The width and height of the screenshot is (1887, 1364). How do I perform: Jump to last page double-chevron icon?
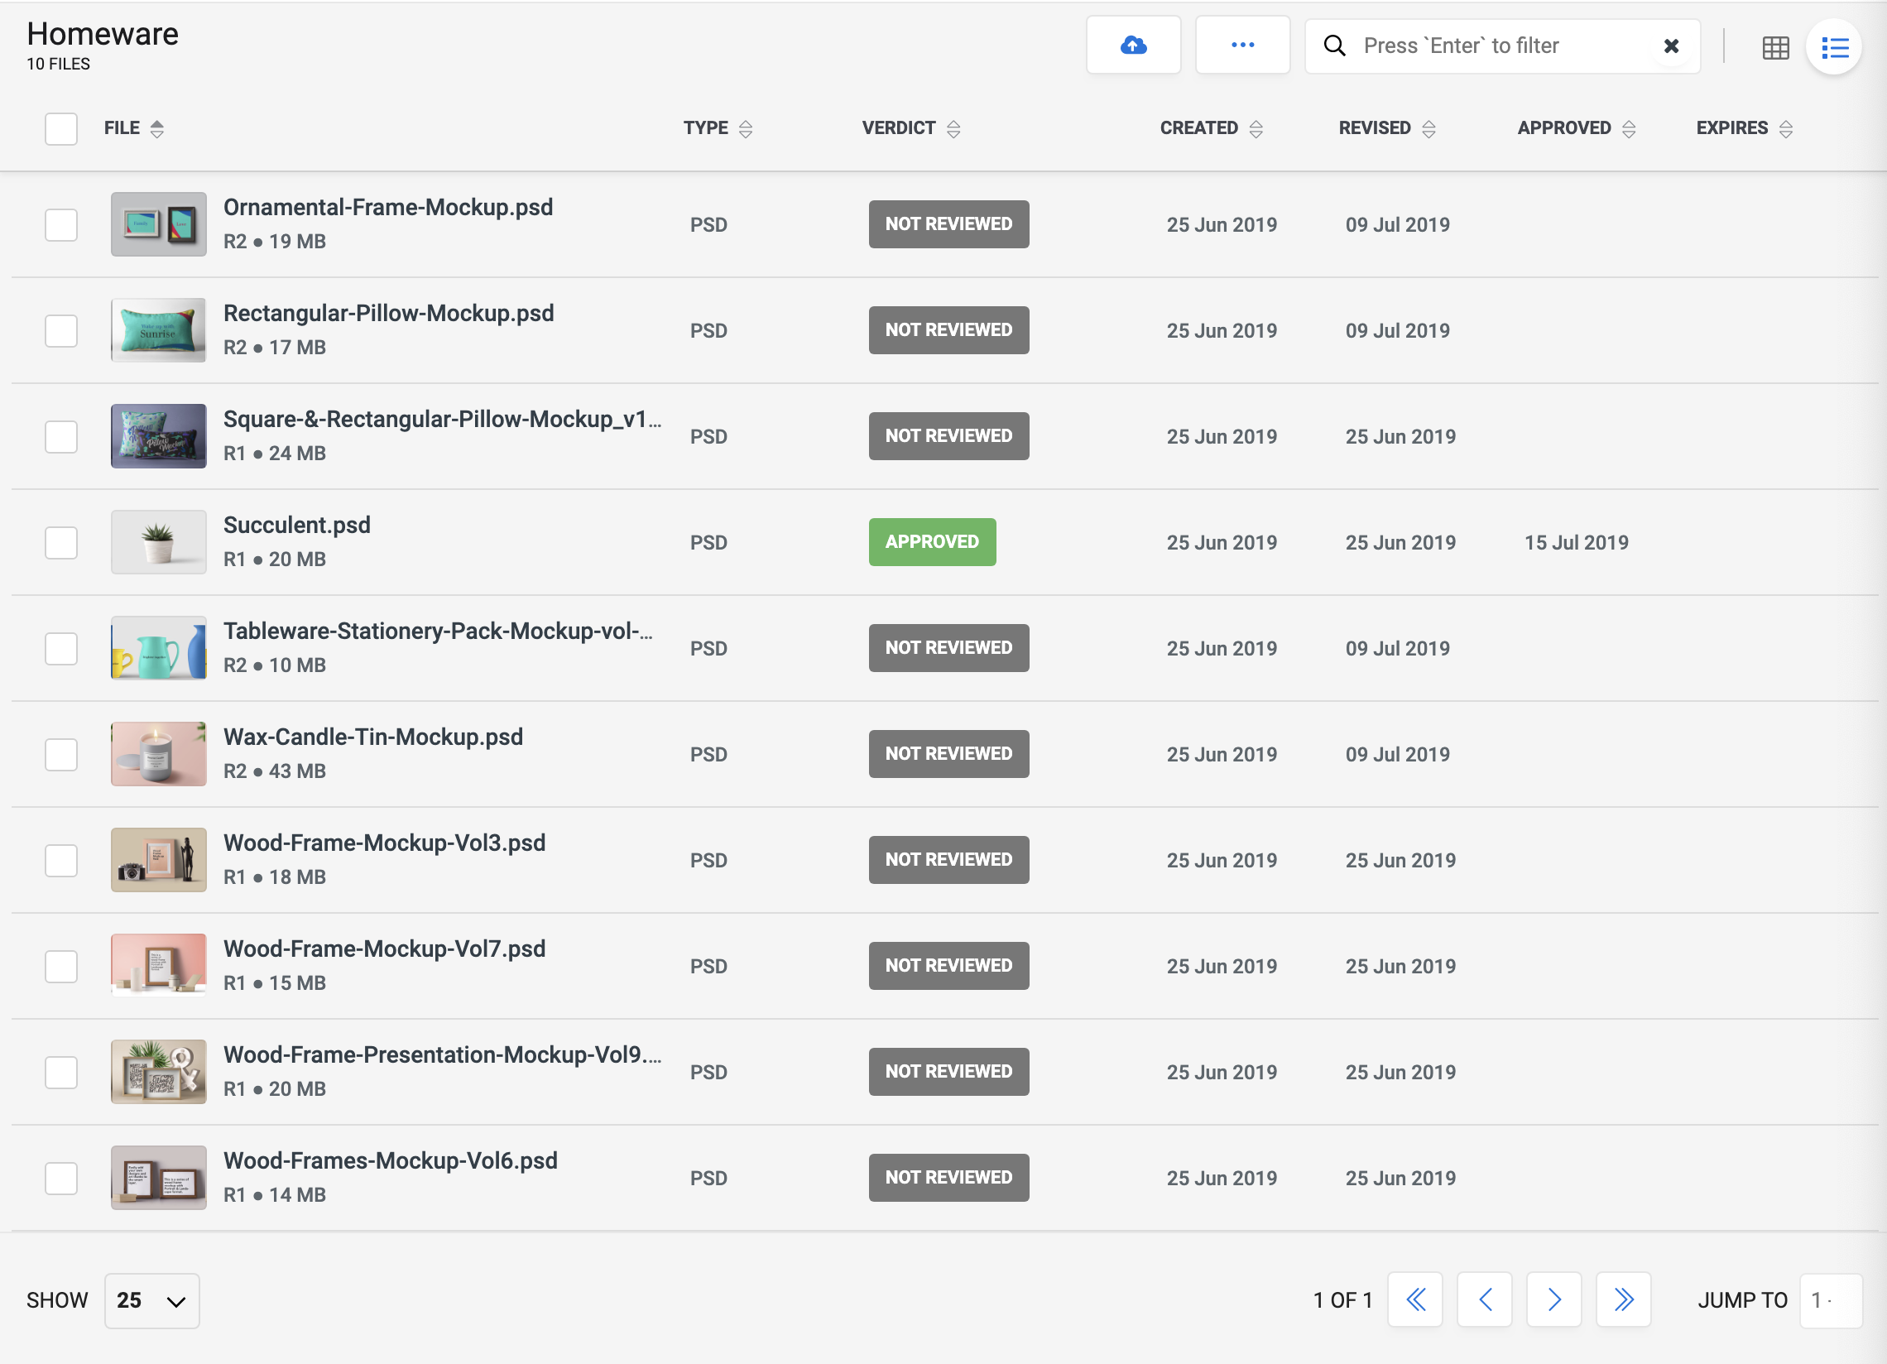click(1622, 1299)
